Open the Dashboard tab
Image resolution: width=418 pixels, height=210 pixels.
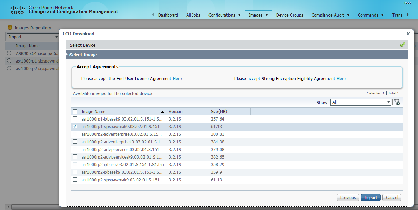coord(168,15)
